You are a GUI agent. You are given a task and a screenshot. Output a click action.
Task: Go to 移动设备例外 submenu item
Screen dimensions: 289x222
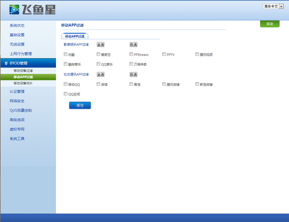23,83
